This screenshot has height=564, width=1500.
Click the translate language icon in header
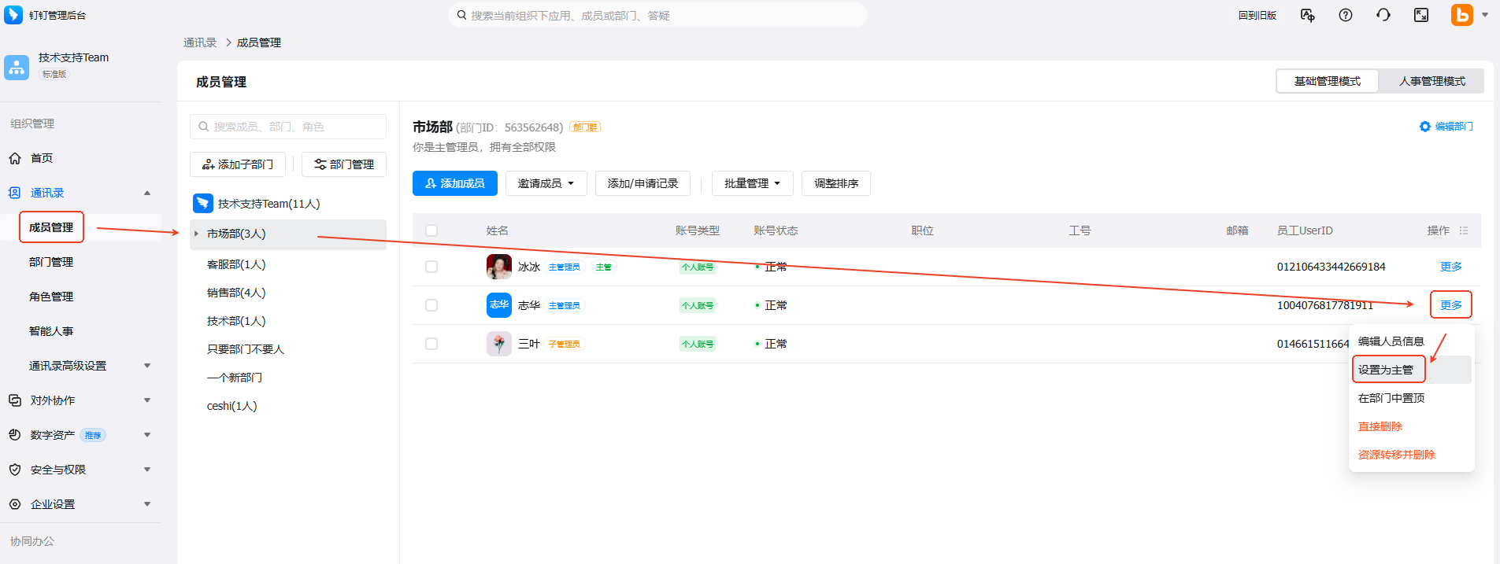[x=1308, y=15]
